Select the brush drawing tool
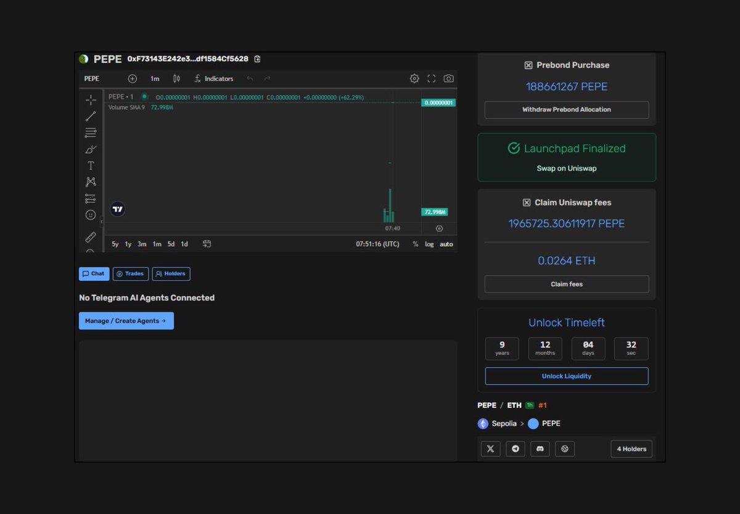Screen dimensions: 740x514 click(x=91, y=149)
